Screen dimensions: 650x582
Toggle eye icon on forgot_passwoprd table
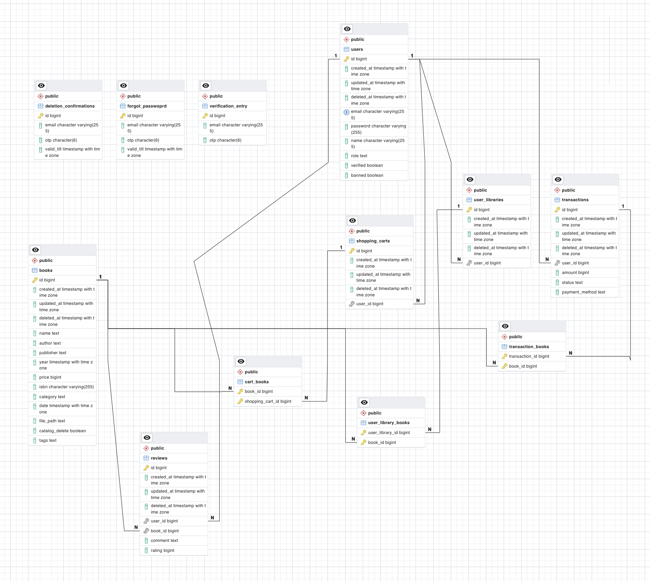coord(123,86)
